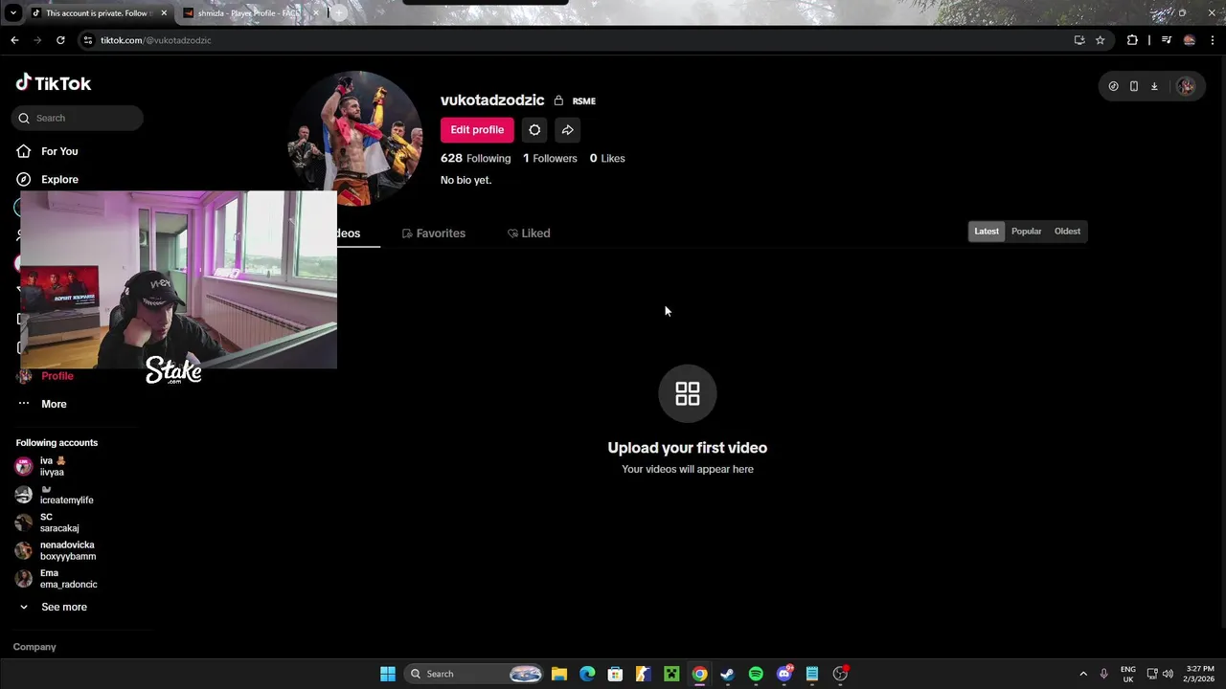Click the download desktop app icon
This screenshot has width=1226, height=689.
[x=1154, y=86]
